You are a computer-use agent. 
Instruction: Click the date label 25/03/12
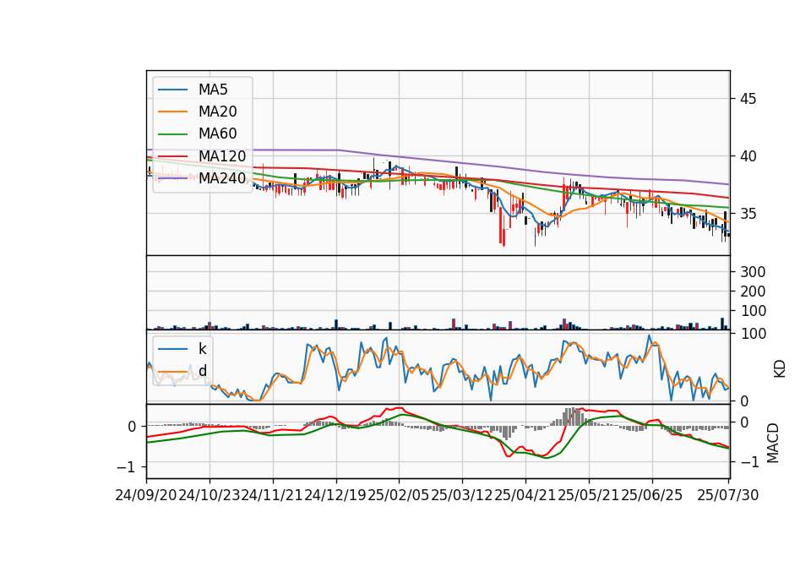(x=462, y=495)
